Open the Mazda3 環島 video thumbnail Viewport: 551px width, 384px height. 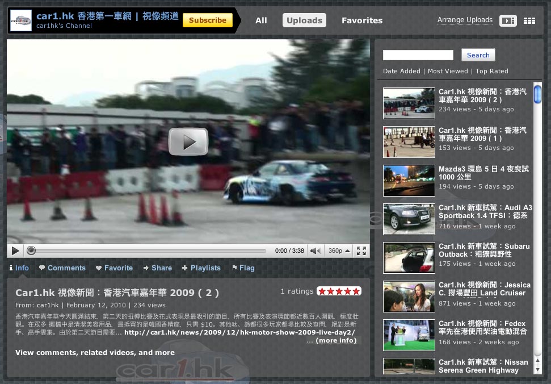pos(409,181)
